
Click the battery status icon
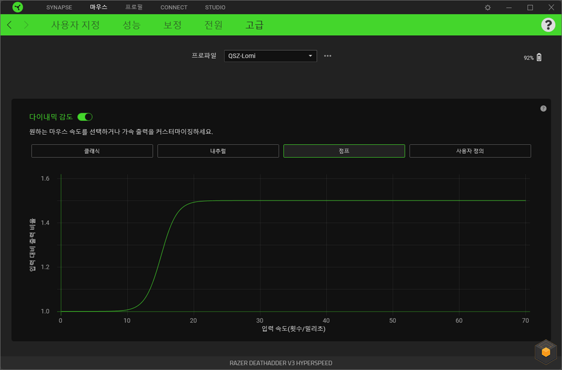pos(538,57)
